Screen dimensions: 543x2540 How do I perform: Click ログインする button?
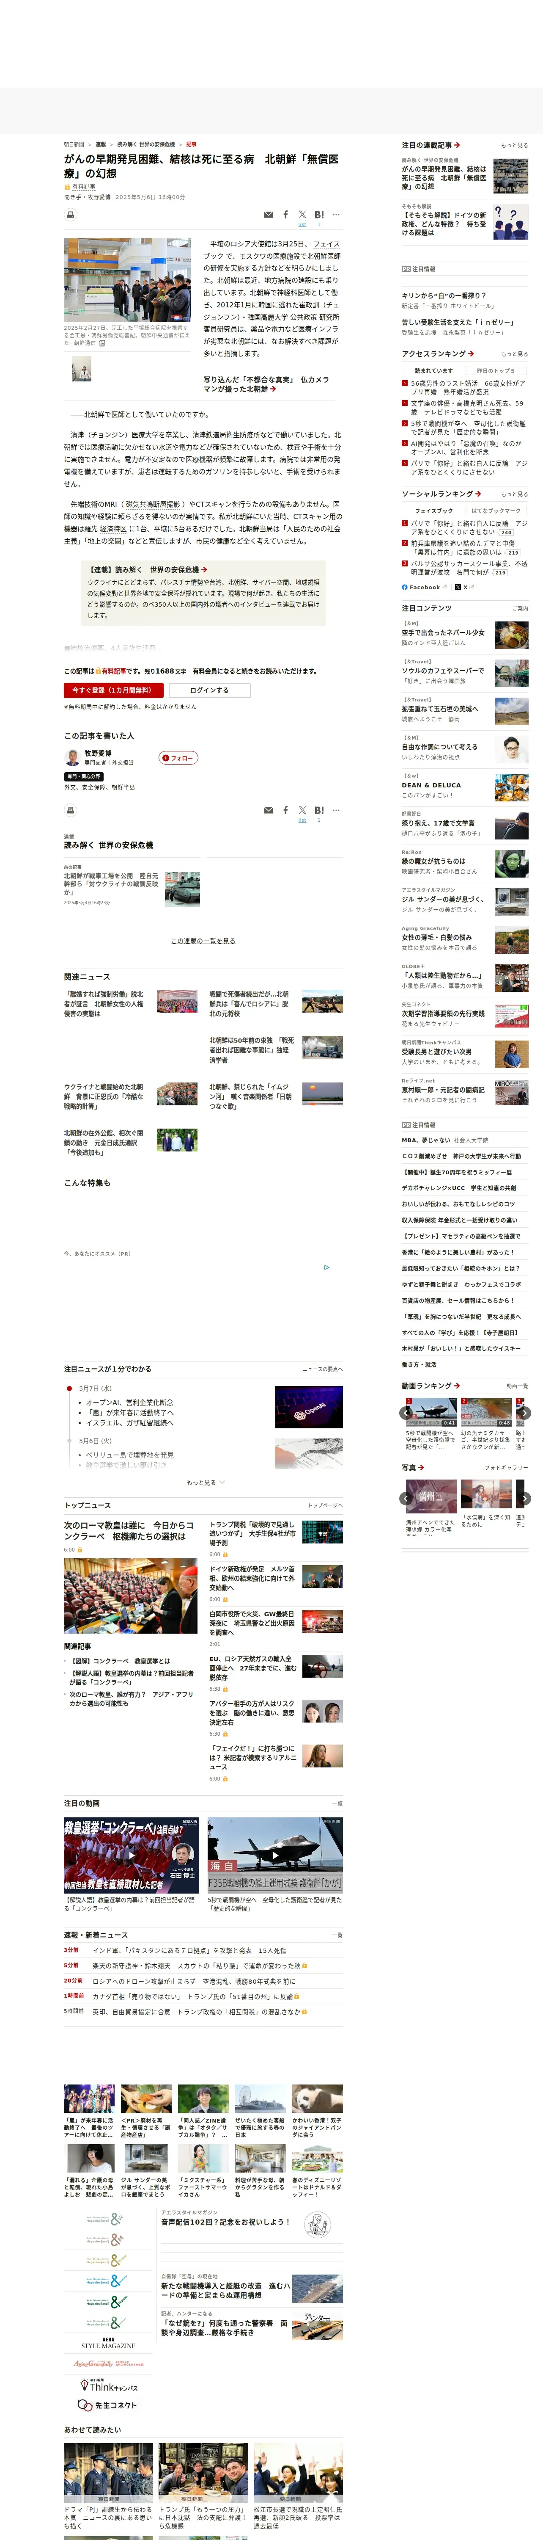pyautogui.click(x=209, y=690)
